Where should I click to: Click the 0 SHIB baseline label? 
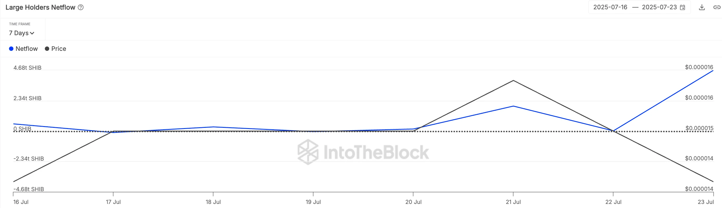(x=22, y=128)
